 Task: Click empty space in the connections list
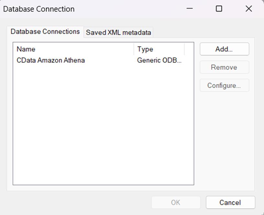coord(103,129)
